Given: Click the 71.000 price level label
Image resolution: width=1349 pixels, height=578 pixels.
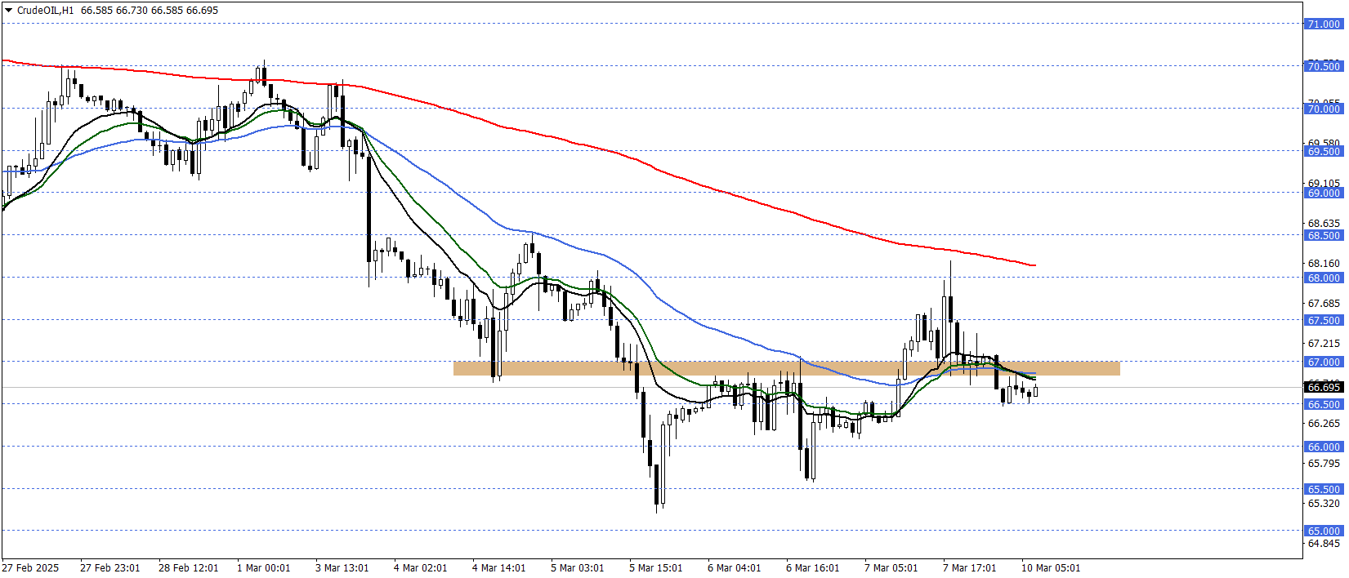Looking at the screenshot, I should (x=1324, y=24).
